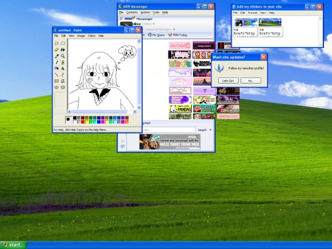Open Paint's File menu
The height and width of the screenshot is (249, 332).
coord(56,36)
